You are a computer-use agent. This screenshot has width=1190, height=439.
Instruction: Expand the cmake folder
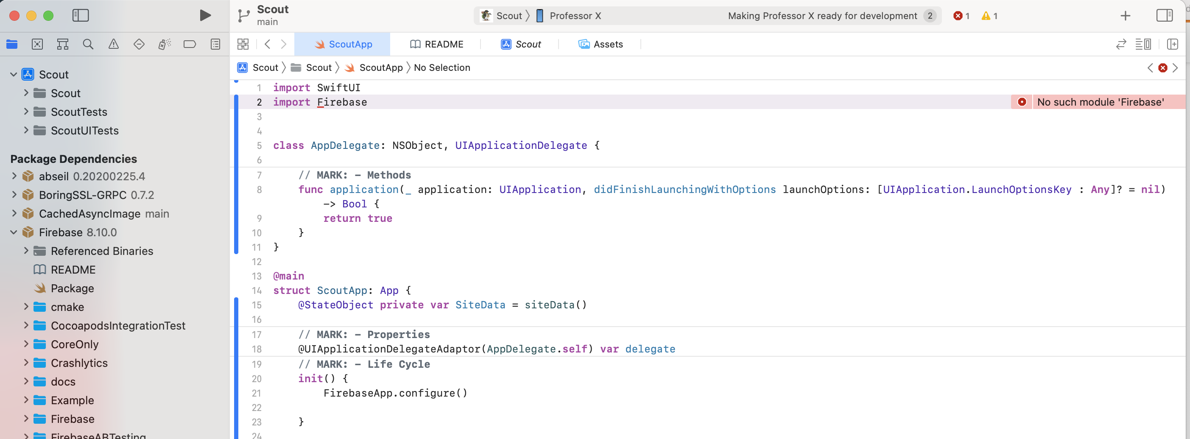tap(26, 306)
